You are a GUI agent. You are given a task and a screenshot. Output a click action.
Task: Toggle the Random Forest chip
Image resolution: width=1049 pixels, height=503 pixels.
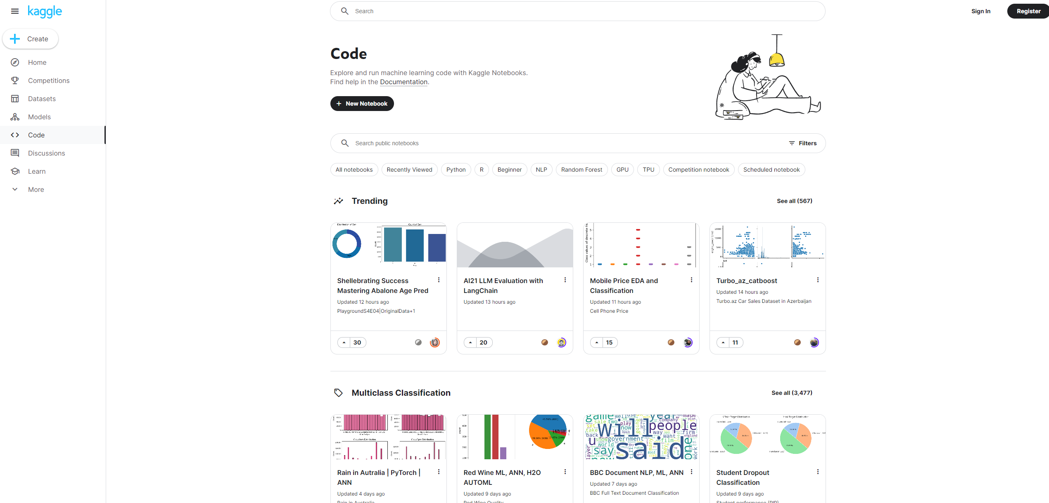[x=581, y=170]
